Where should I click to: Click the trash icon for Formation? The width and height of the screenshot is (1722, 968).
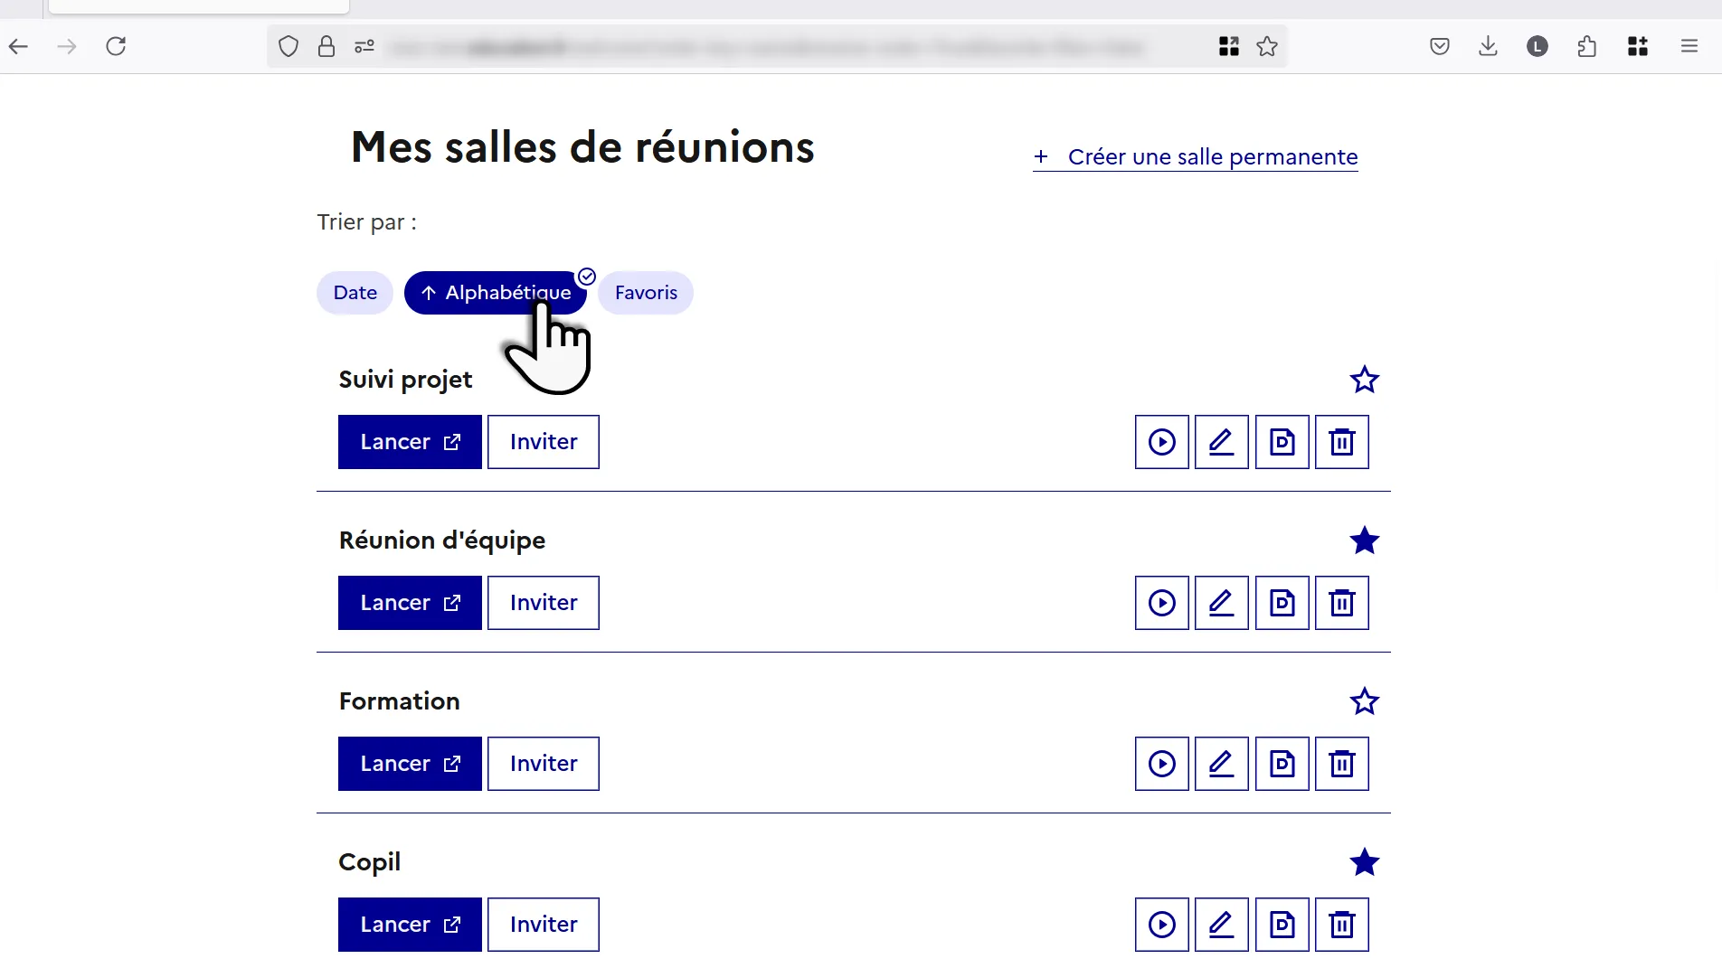tap(1341, 764)
